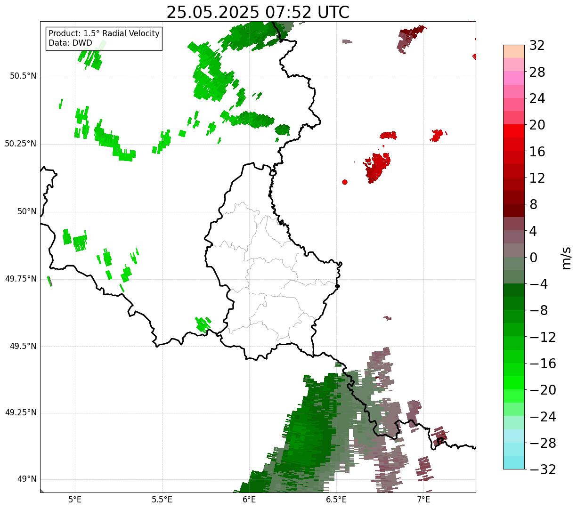Click the peach swatch topping the colorbar

[x=514, y=51]
